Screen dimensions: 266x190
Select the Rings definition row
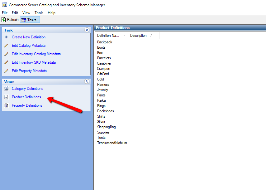pyautogui.click(x=101, y=106)
